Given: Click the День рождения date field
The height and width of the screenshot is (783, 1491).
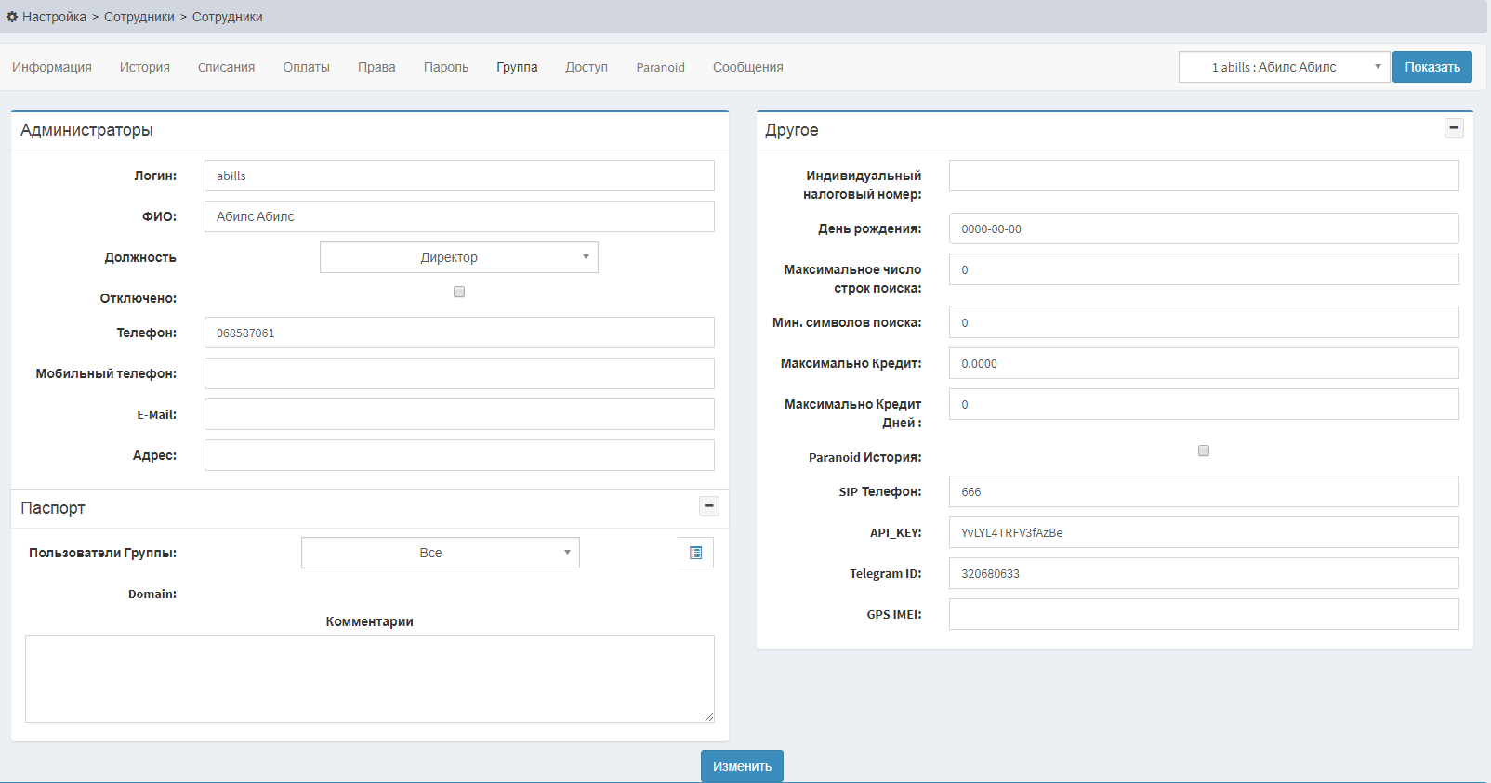Looking at the screenshot, I should tap(1204, 228).
